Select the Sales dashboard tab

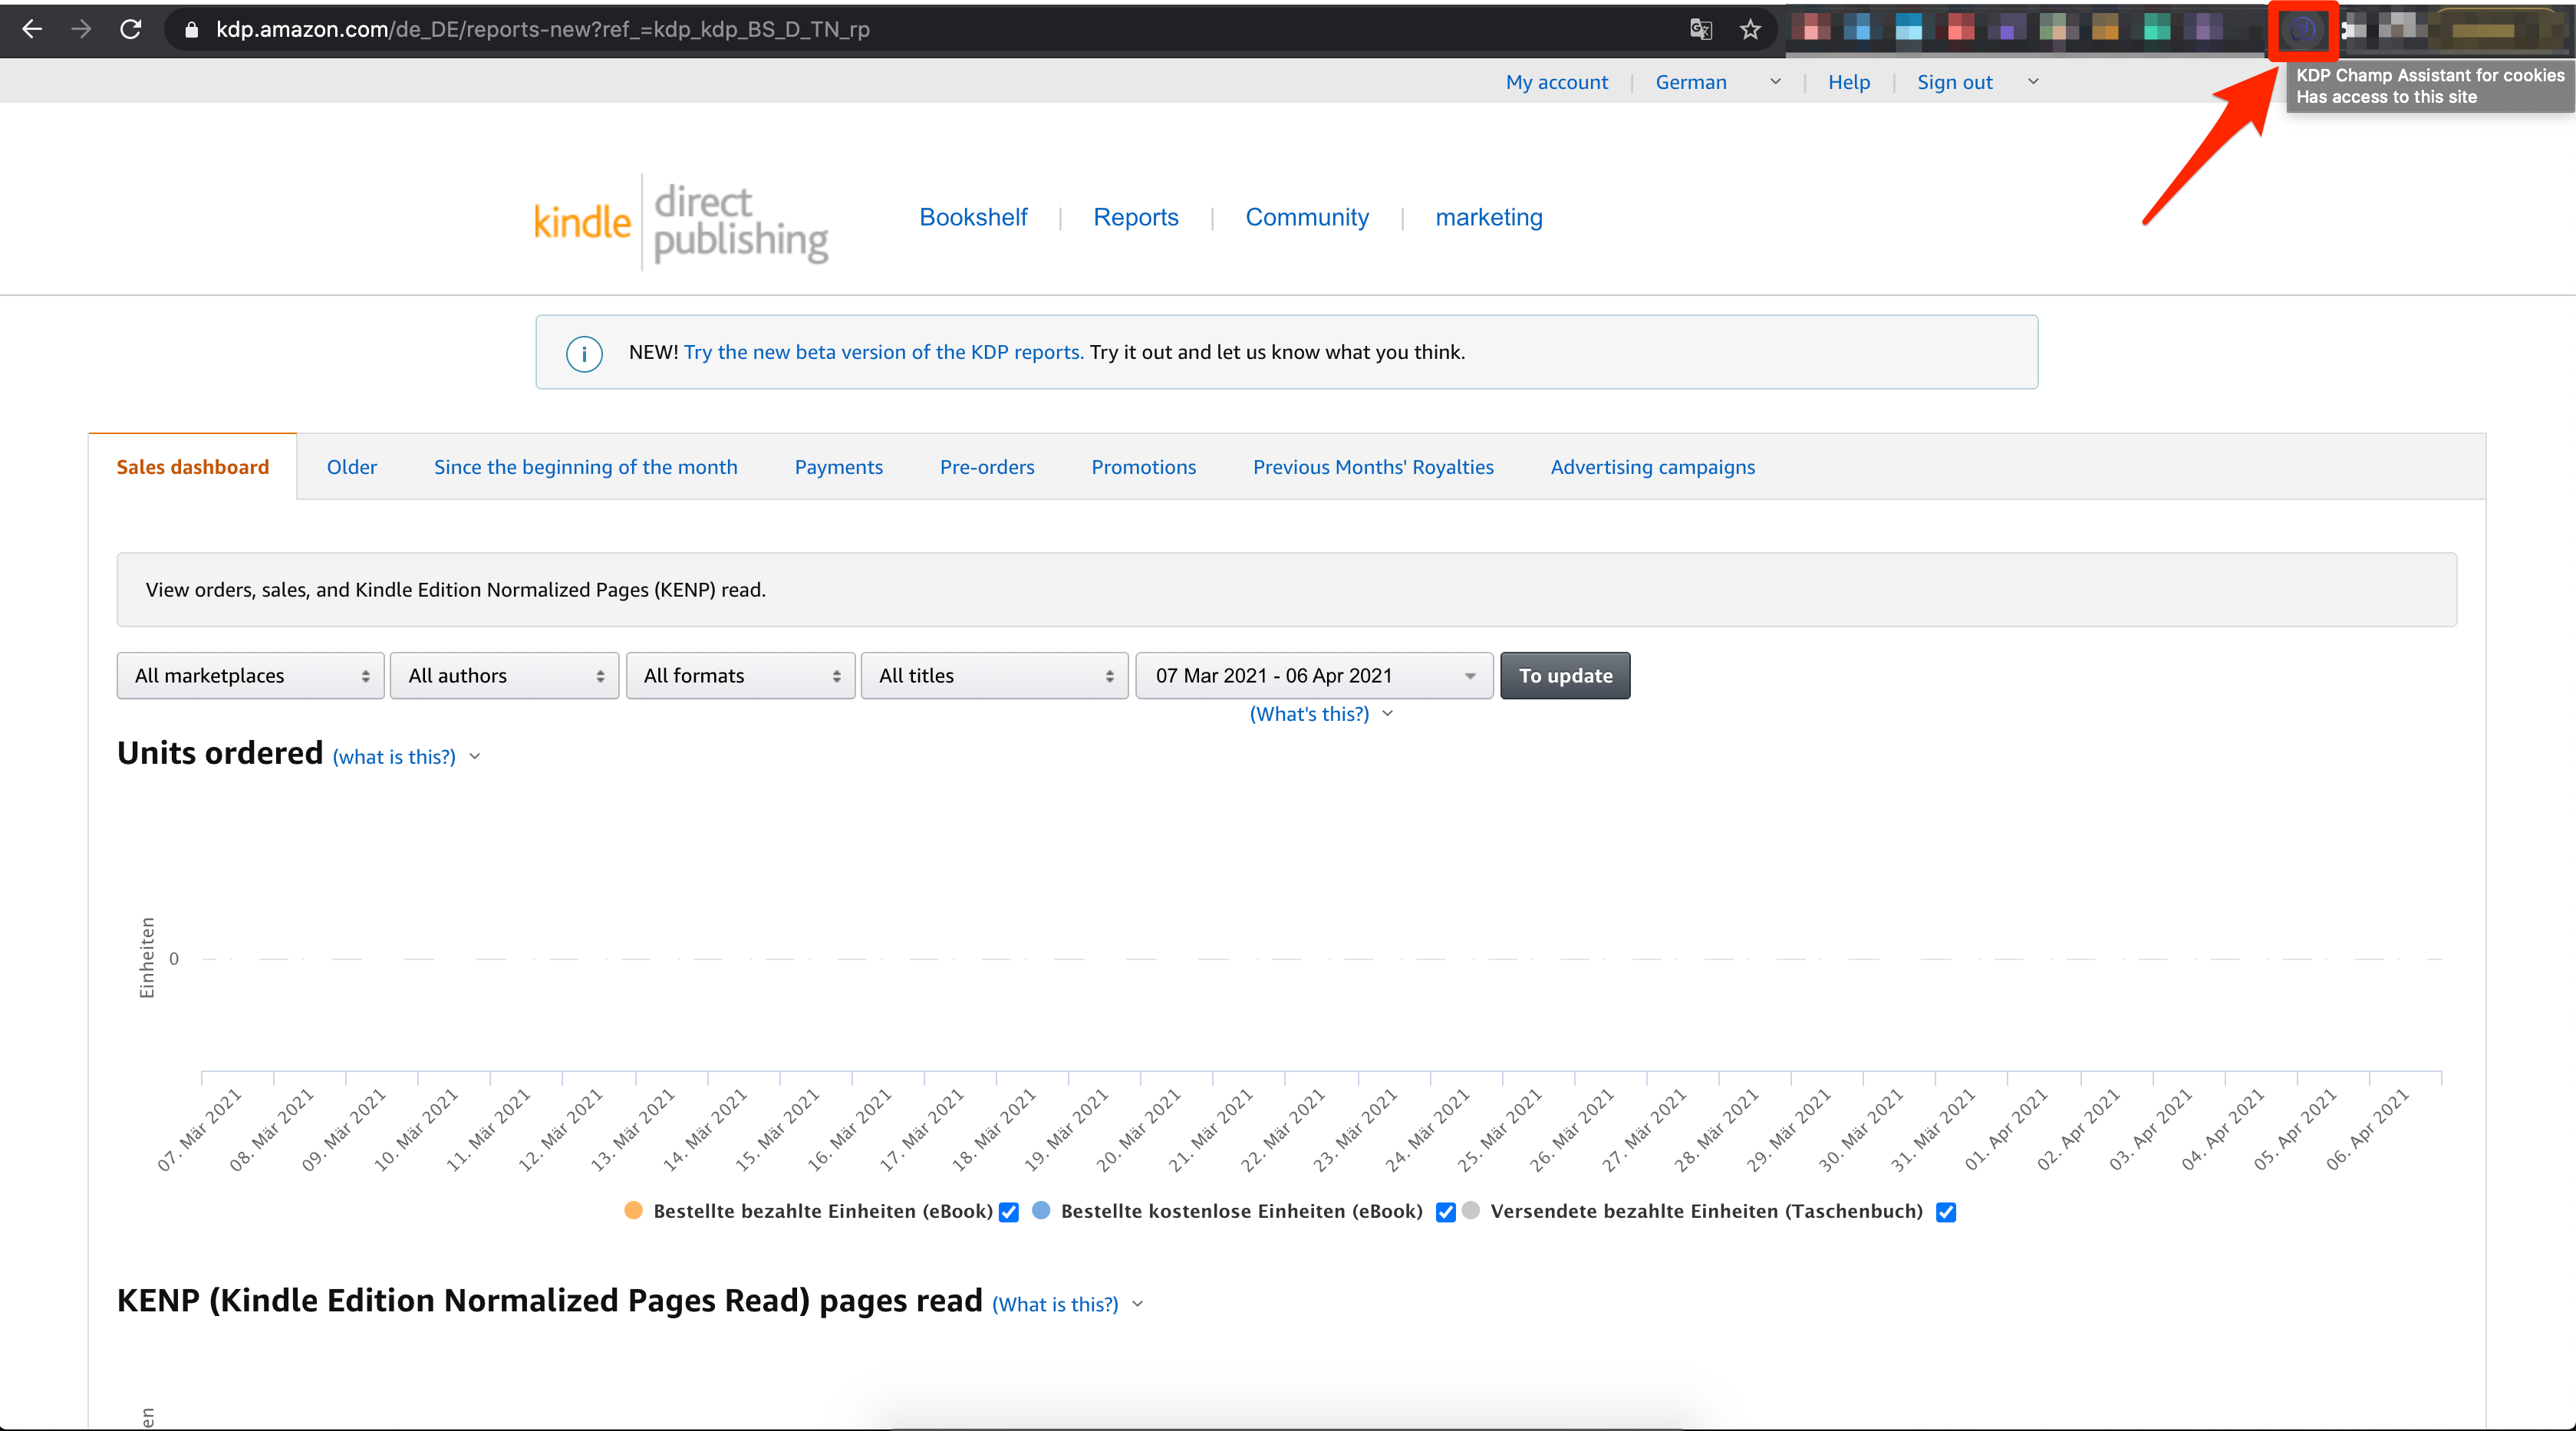point(193,467)
